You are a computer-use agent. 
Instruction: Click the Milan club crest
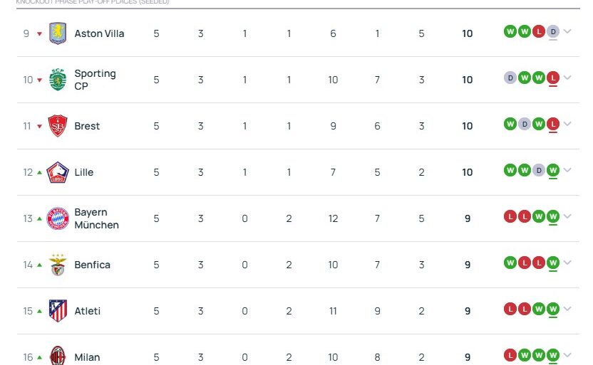pos(57,356)
